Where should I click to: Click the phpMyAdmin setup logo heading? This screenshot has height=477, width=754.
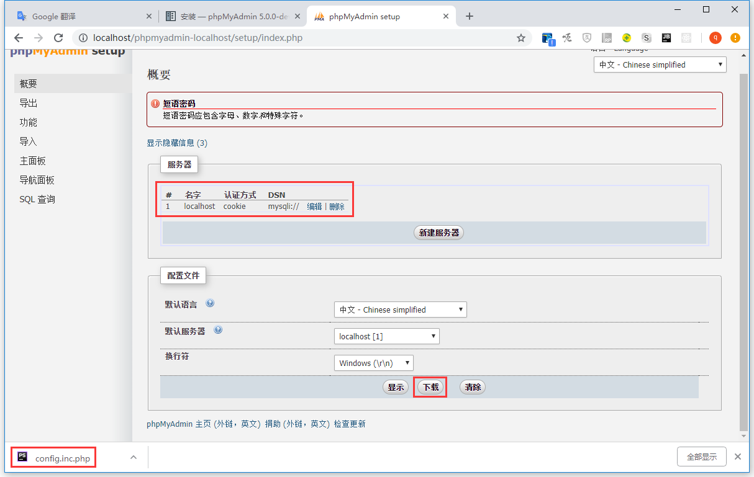(x=68, y=51)
